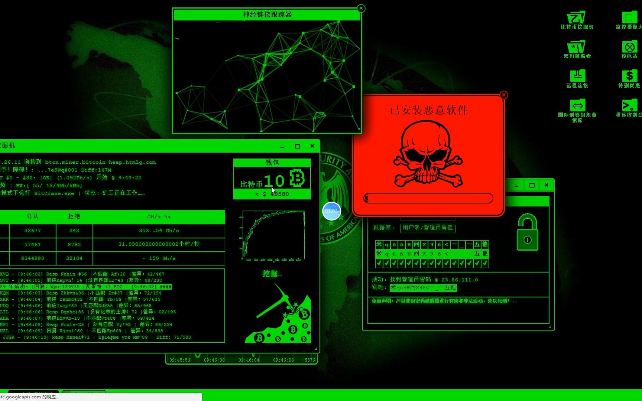
Task: Click the 钱包 wallet header
Action: coord(272,163)
